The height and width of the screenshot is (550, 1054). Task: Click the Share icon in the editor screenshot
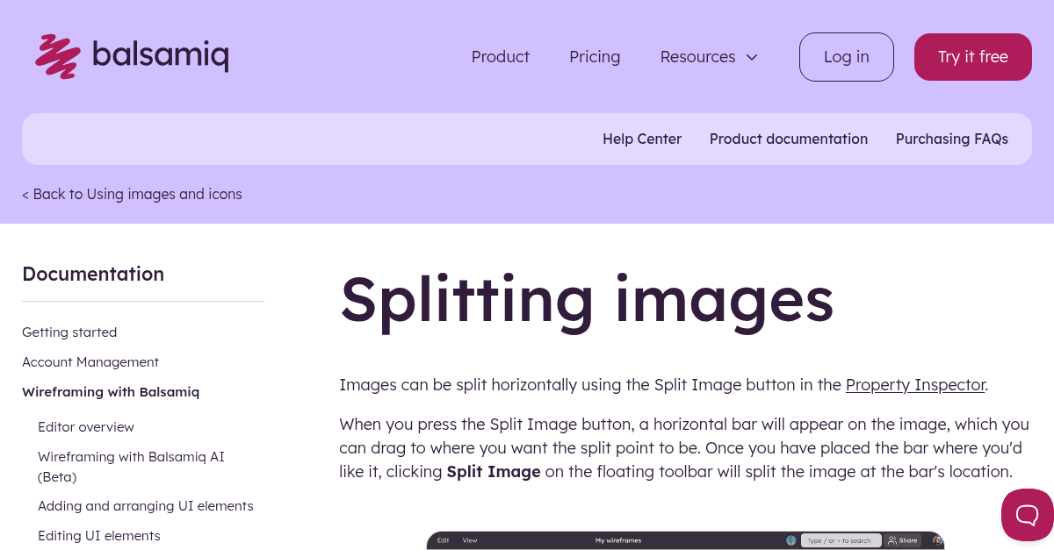pyautogui.click(x=894, y=540)
